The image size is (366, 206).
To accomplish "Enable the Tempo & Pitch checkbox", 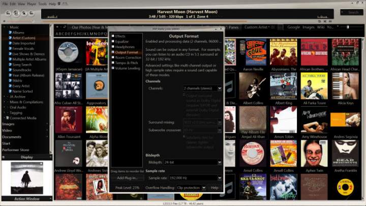I will coord(113,63).
